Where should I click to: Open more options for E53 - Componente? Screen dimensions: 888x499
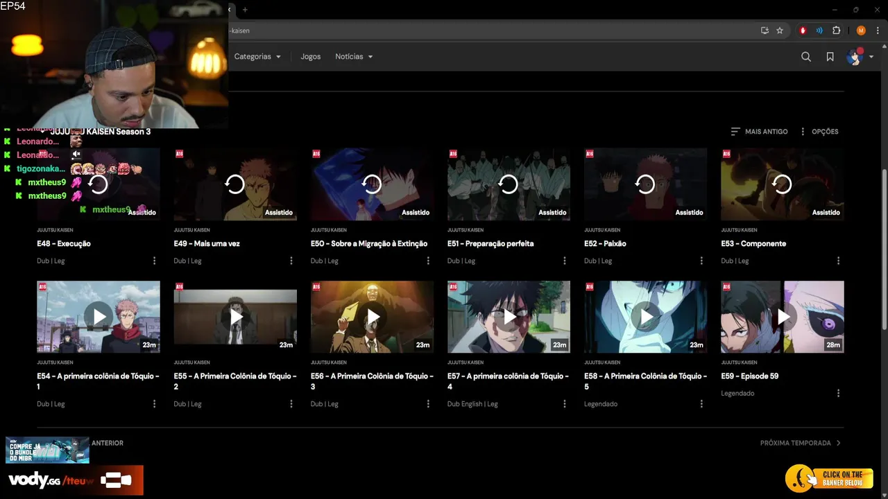(838, 261)
